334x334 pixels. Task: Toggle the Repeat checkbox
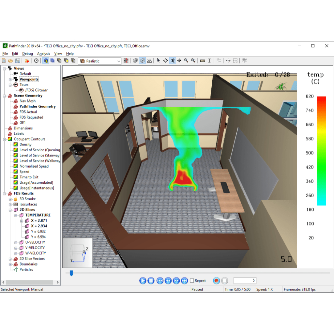[192, 281]
